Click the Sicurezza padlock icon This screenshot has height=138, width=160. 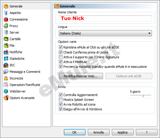(x=6, y=78)
